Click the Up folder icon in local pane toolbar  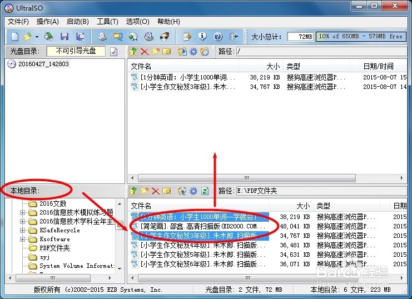point(133,191)
